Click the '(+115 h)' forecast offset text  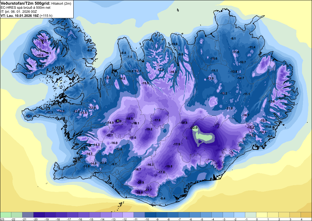pyautogui.click(x=46, y=16)
